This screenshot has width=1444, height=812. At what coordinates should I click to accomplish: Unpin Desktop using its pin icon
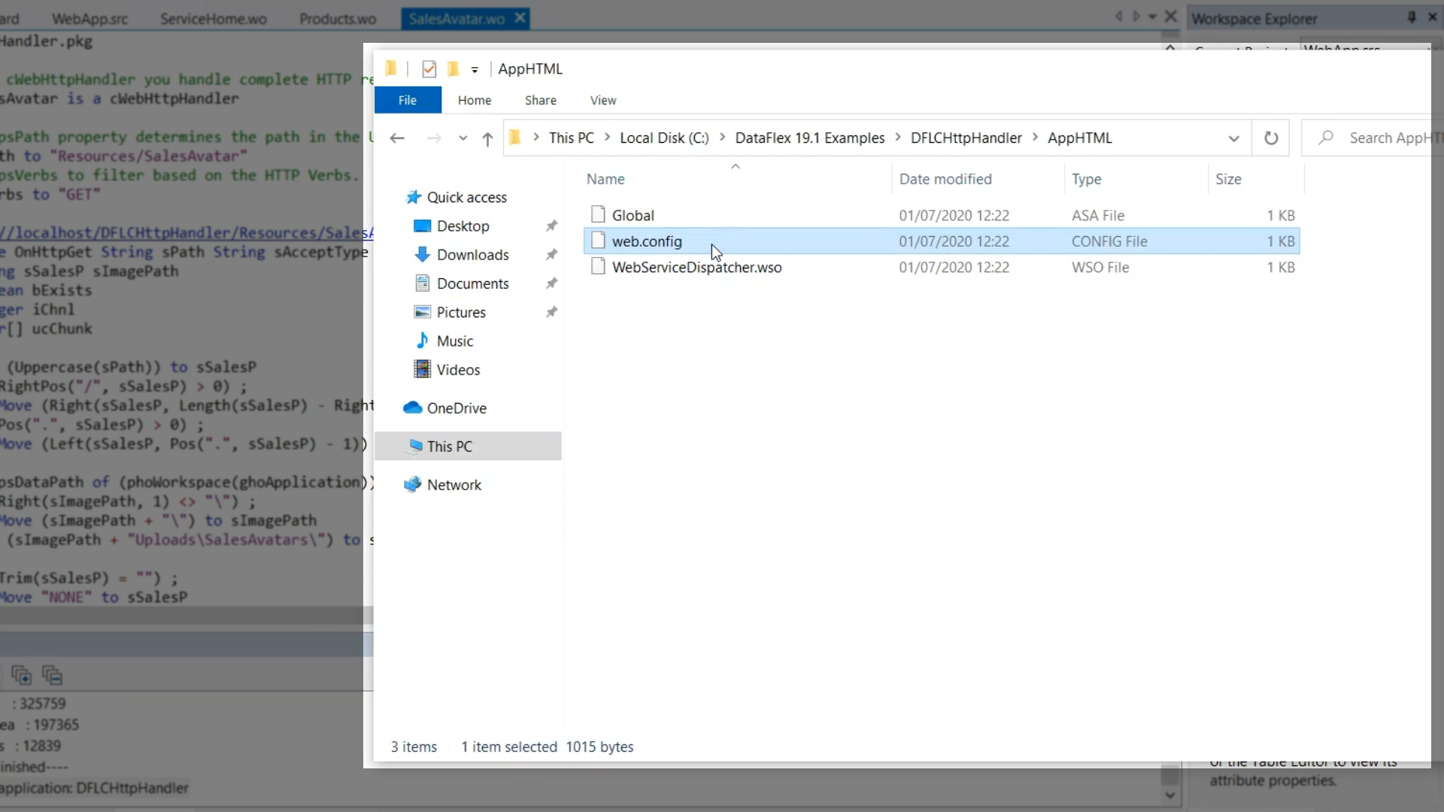click(x=551, y=226)
